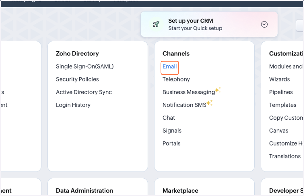Open Active Directory Sync
The height and width of the screenshot is (196, 304).
84,92
